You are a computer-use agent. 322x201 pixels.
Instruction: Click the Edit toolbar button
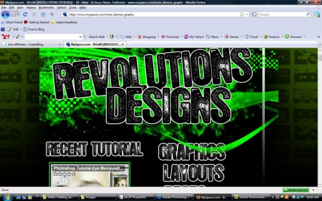[x=13, y=29]
